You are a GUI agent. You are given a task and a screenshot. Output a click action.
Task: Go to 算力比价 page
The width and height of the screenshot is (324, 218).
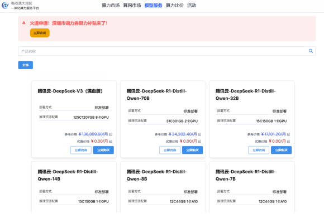tap(175, 6)
